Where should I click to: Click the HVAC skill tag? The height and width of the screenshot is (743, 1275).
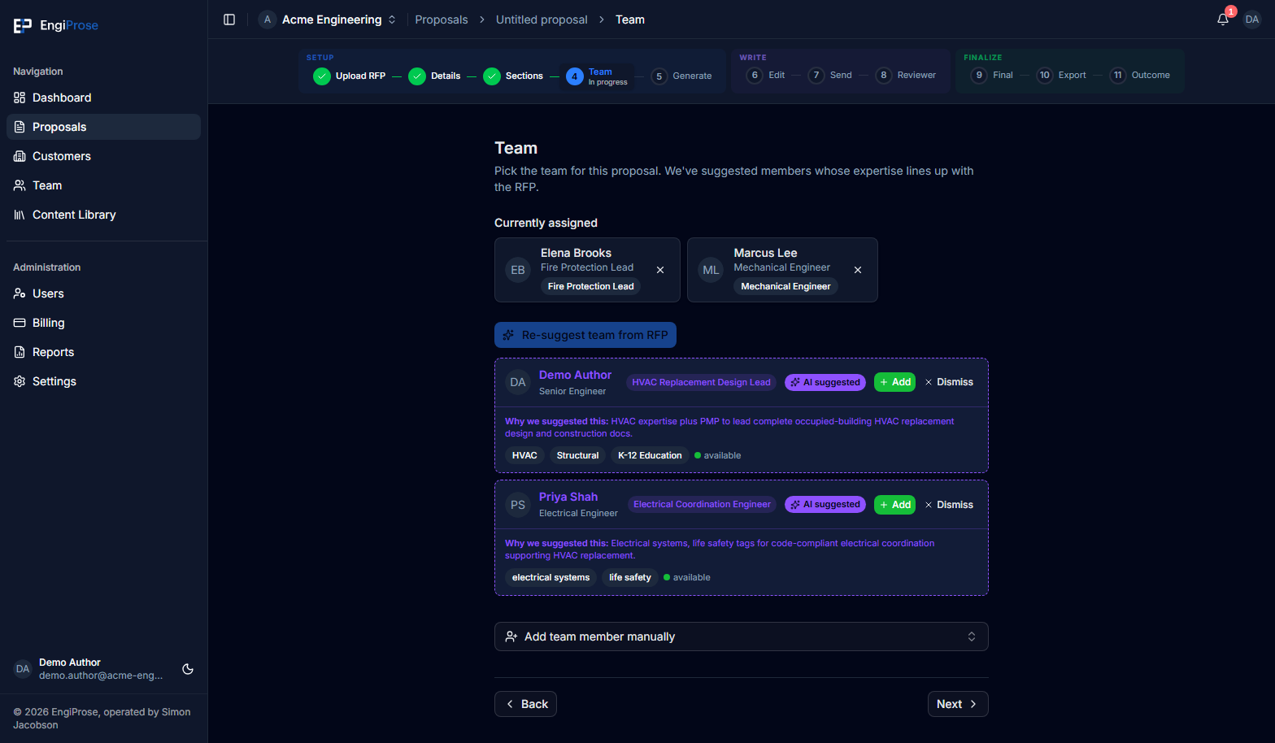pyautogui.click(x=524, y=455)
